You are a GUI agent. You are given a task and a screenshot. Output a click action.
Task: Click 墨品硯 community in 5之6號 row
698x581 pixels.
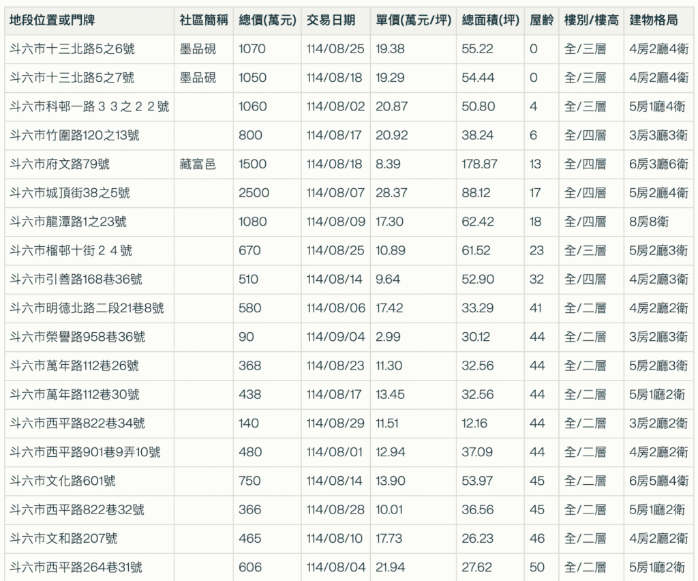(198, 49)
